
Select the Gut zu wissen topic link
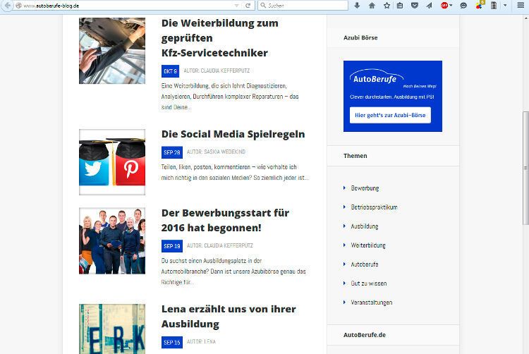tap(369, 283)
